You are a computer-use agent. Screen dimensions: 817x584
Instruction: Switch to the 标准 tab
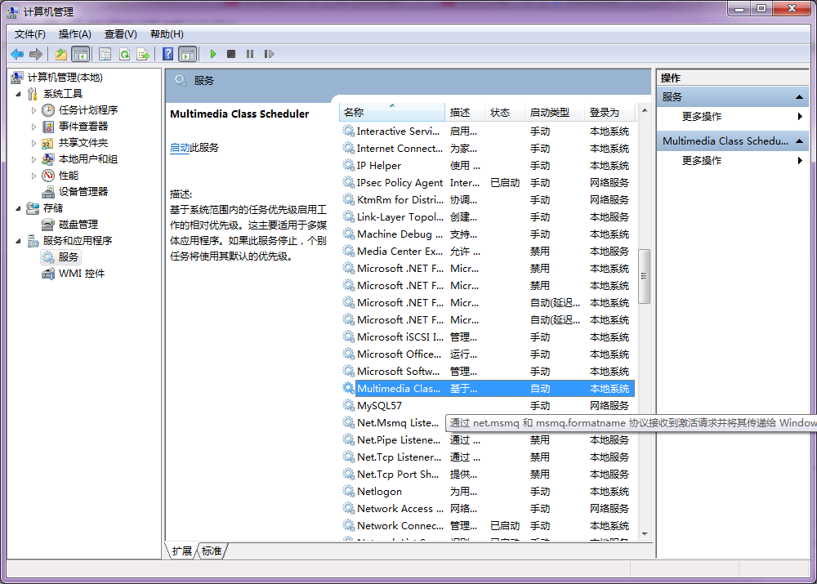click(212, 551)
